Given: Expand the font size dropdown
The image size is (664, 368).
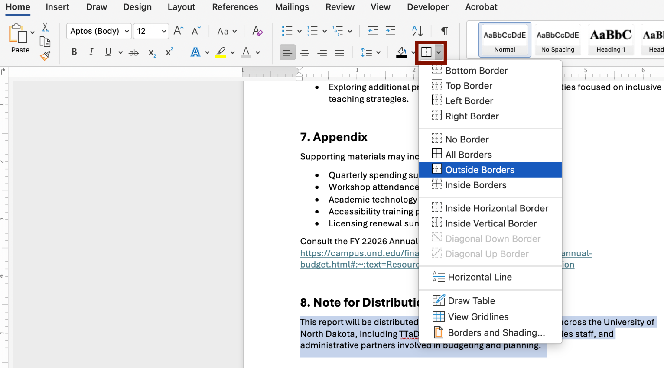Looking at the screenshot, I should 163,31.
